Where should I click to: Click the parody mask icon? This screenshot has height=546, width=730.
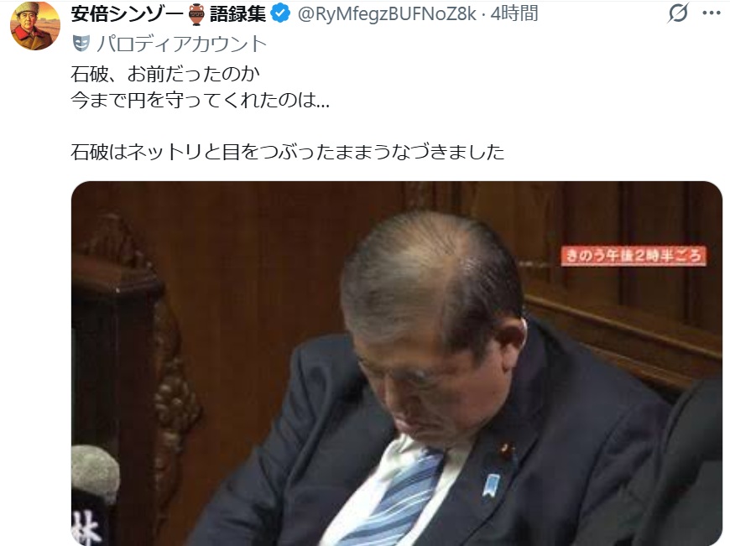pyautogui.click(x=81, y=44)
